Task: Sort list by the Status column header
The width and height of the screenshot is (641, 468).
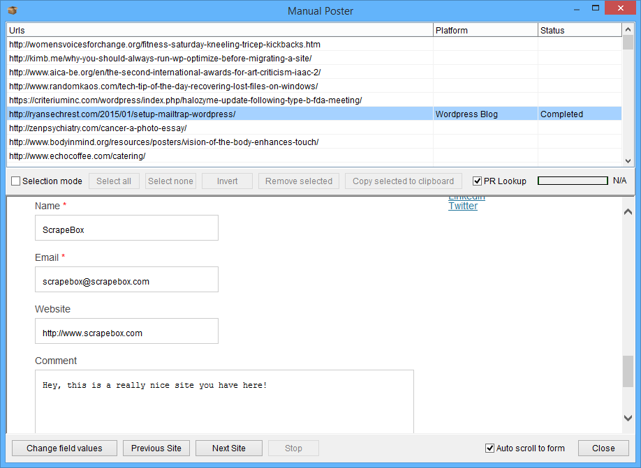Action: point(579,30)
